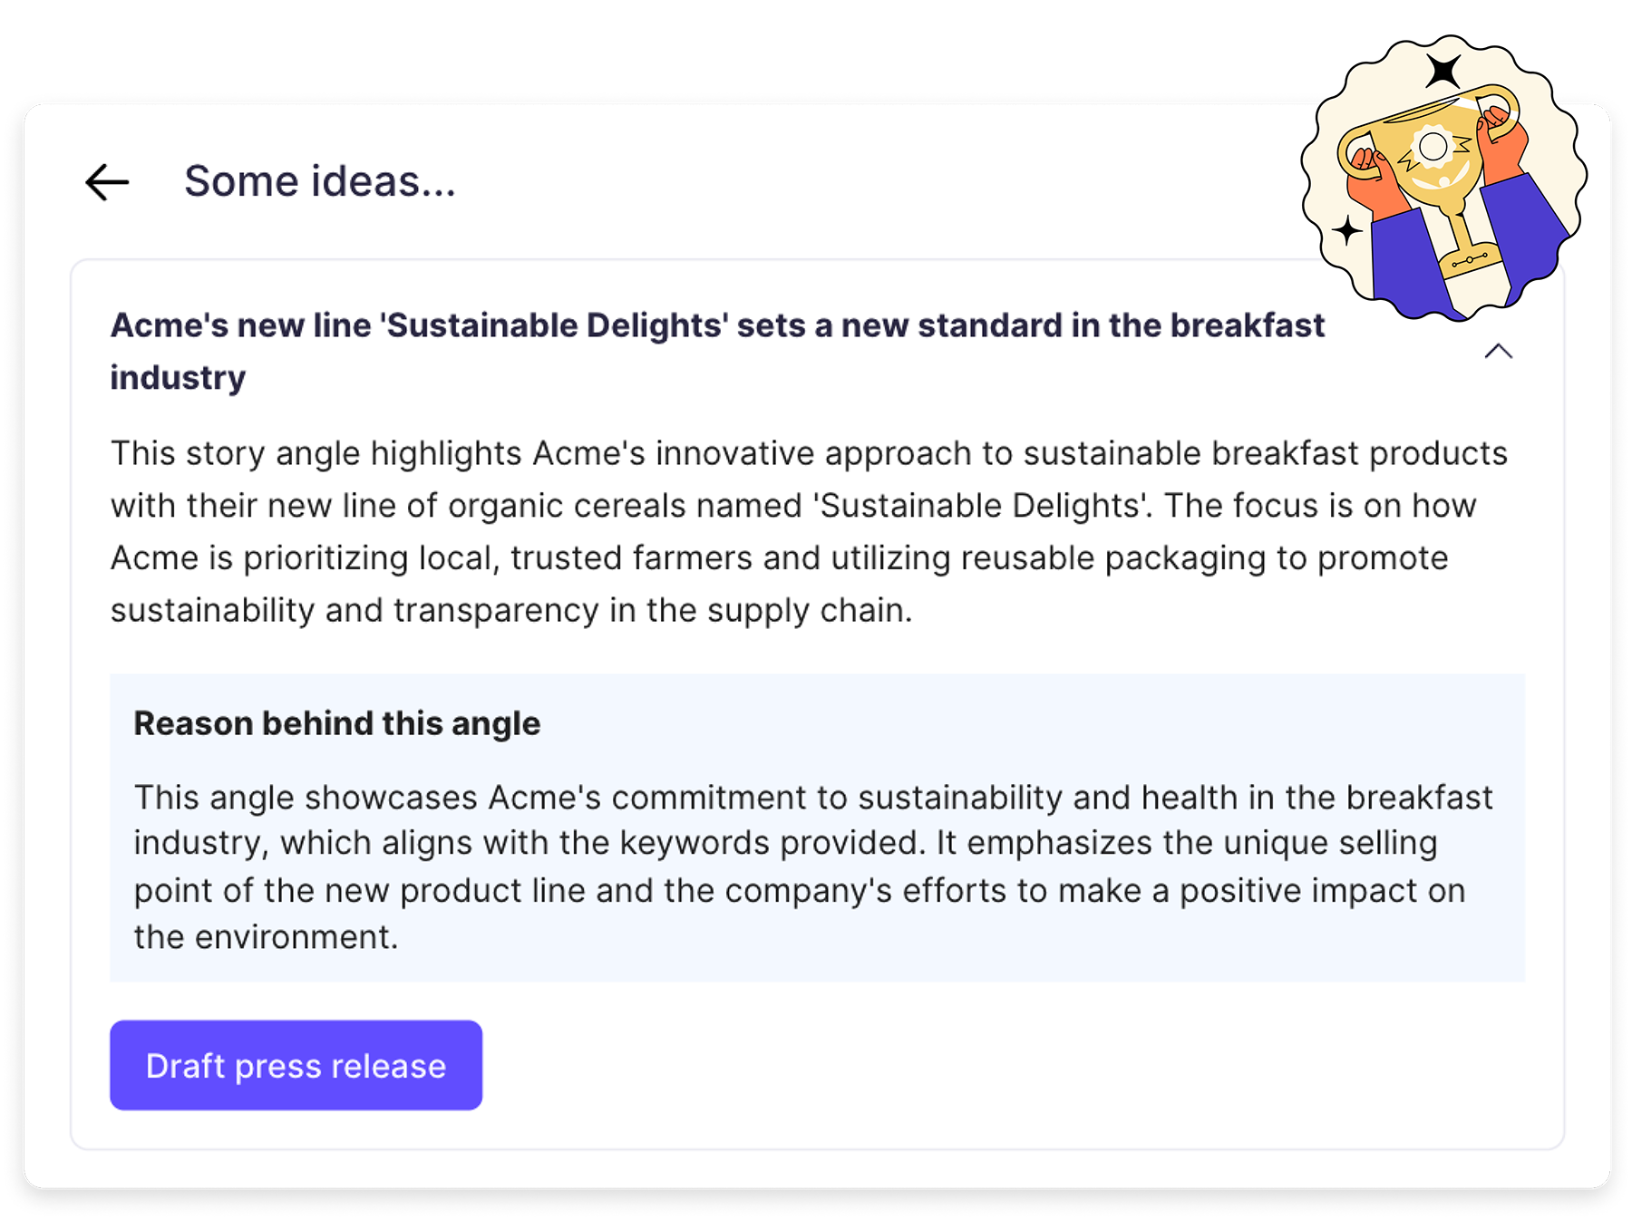Click the back arrow icon
Image resolution: width=1632 pixels, height=1220 pixels.
(x=107, y=182)
